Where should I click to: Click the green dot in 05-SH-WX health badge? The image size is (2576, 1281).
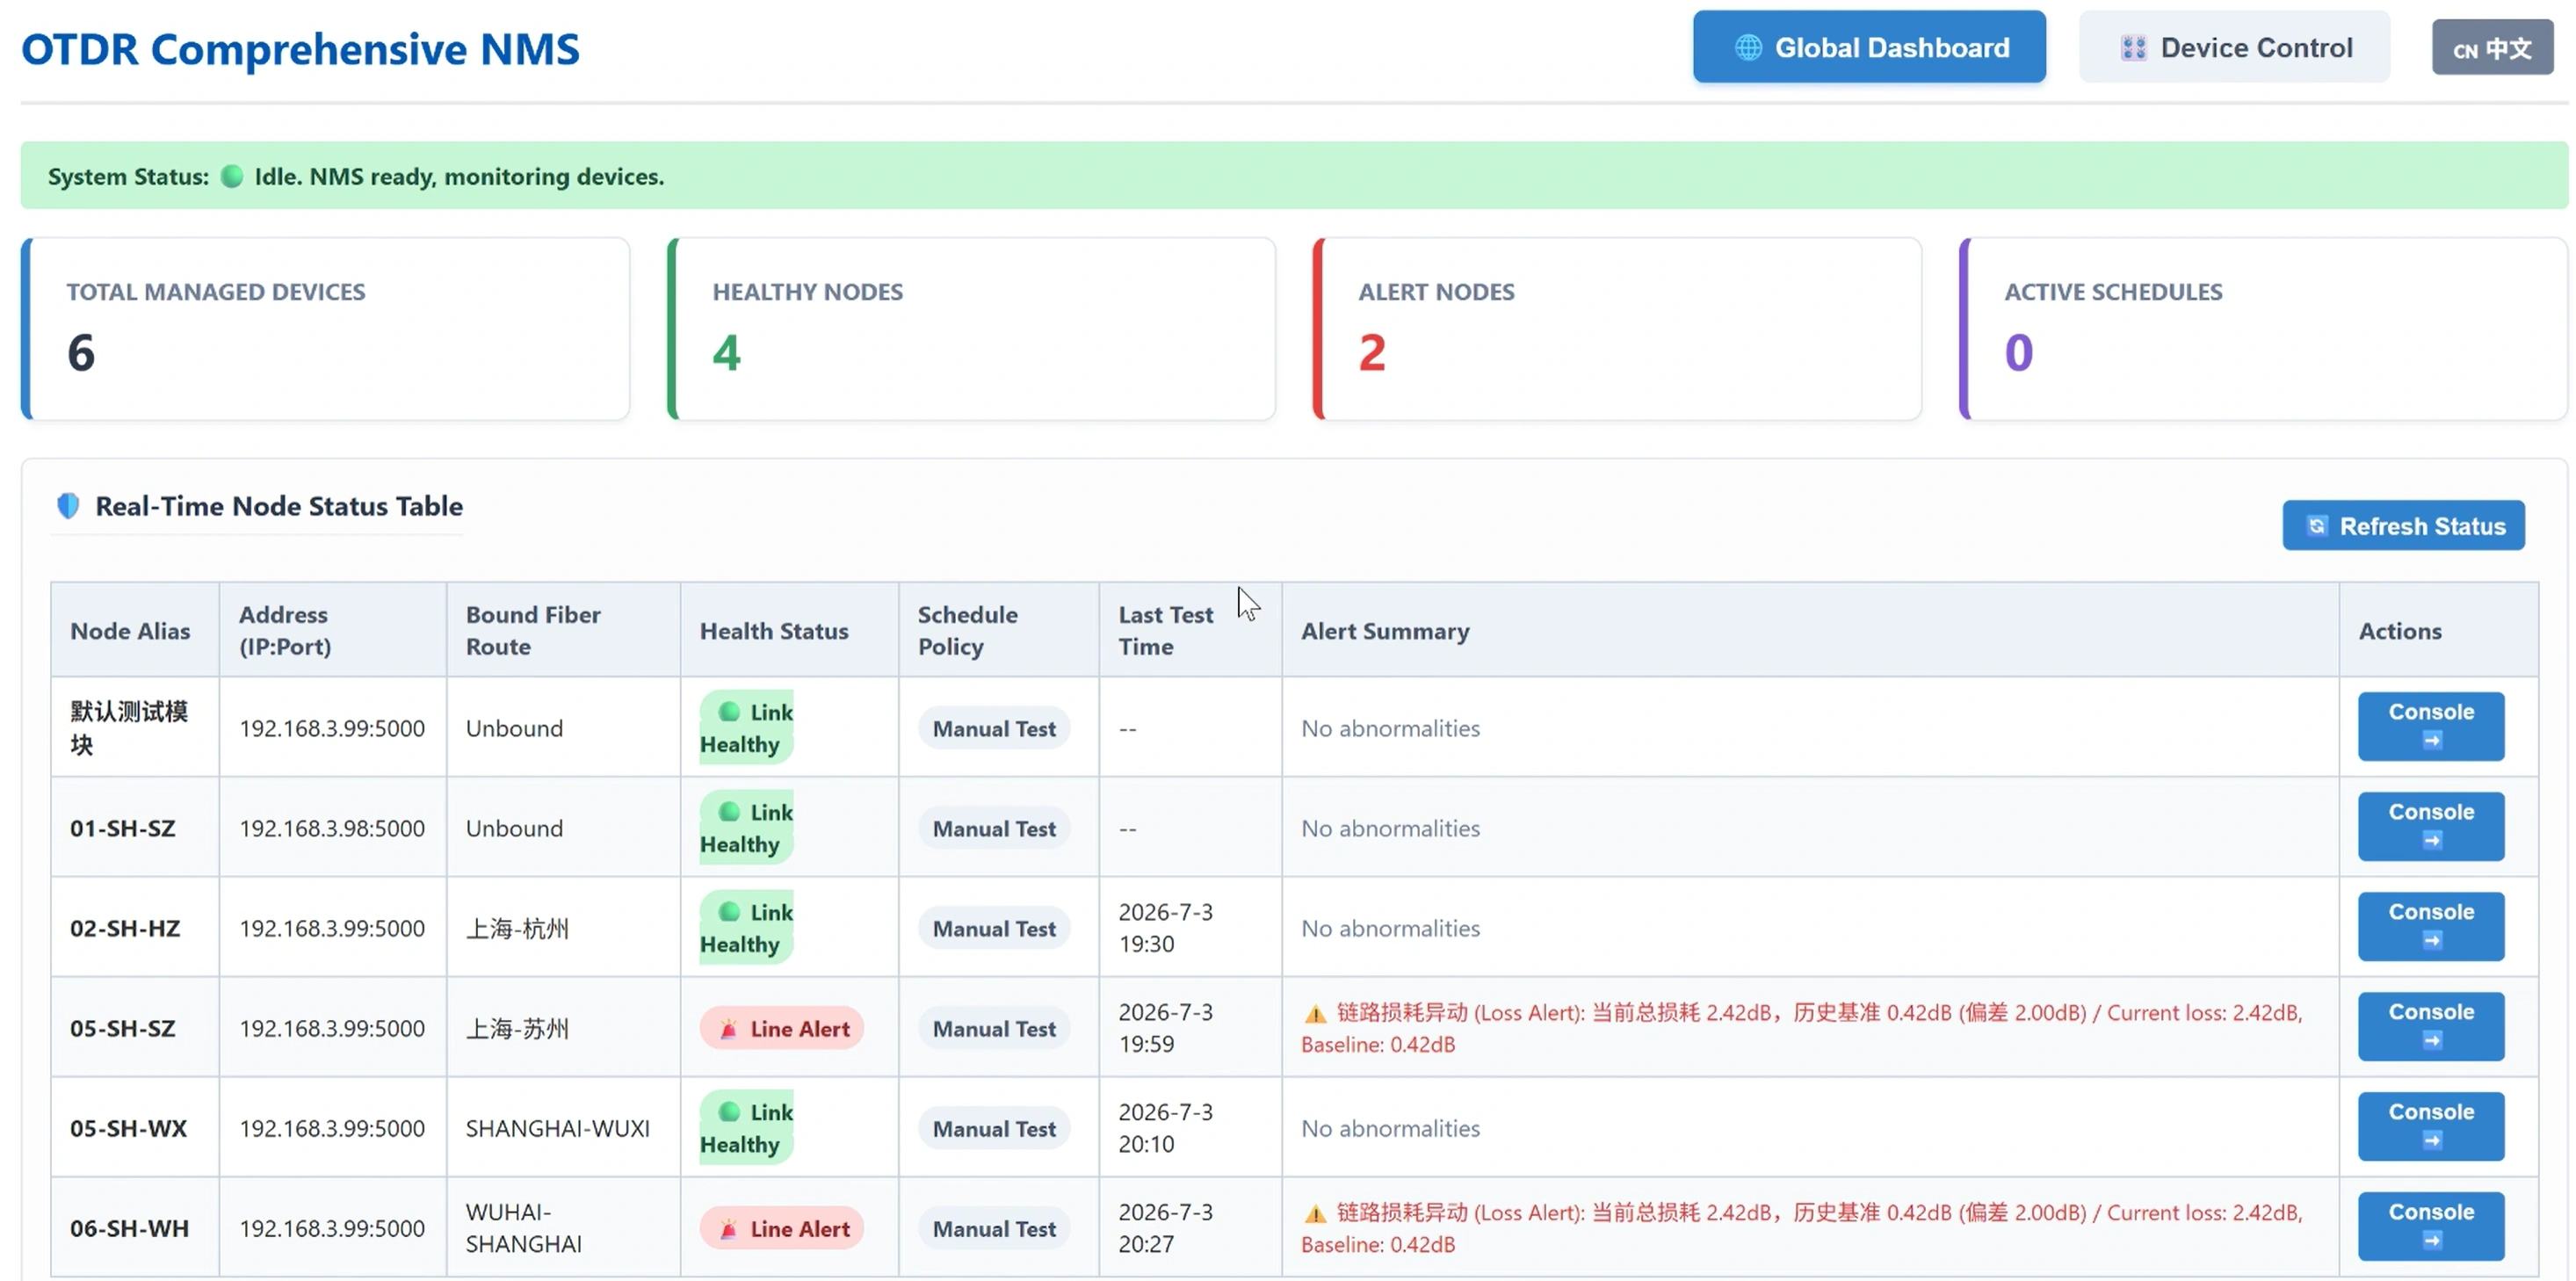tap(729, 1112)
